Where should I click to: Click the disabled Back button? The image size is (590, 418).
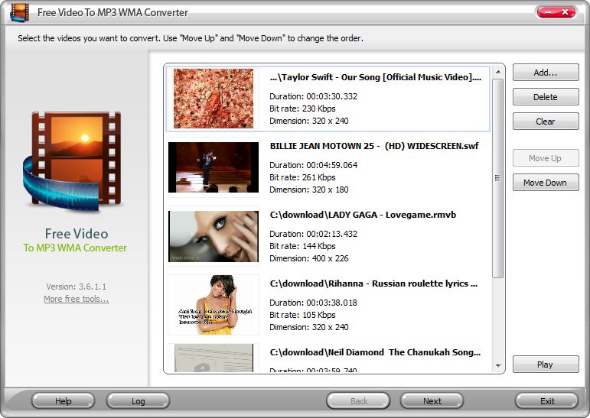click(358, 401)
